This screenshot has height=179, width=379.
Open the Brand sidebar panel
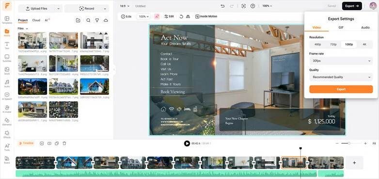7,160
